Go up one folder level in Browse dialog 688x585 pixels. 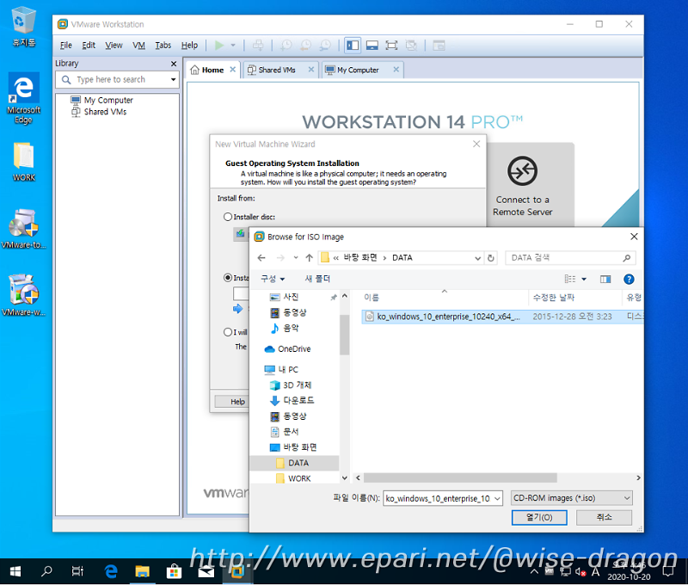tap(310, 257)
